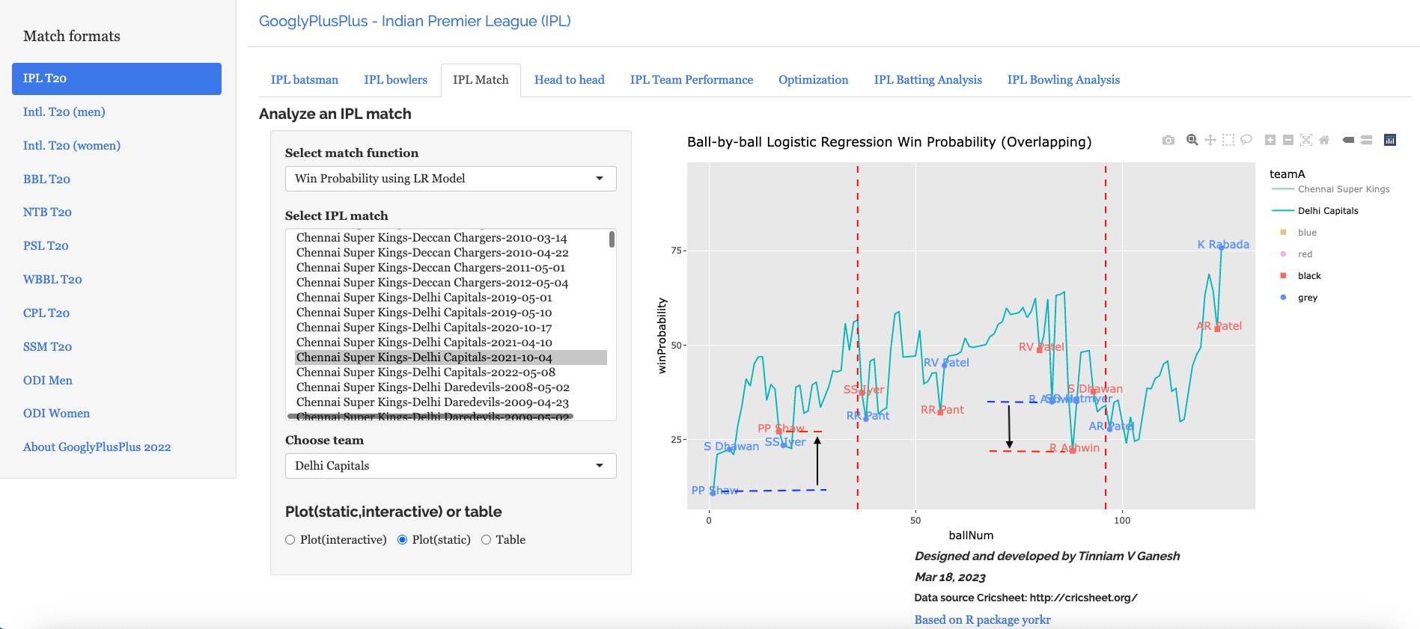The width and height of the screenshot is (1420, 629).
Task: Download plot as PNG camera icon
Action: tap(1168, 140)
